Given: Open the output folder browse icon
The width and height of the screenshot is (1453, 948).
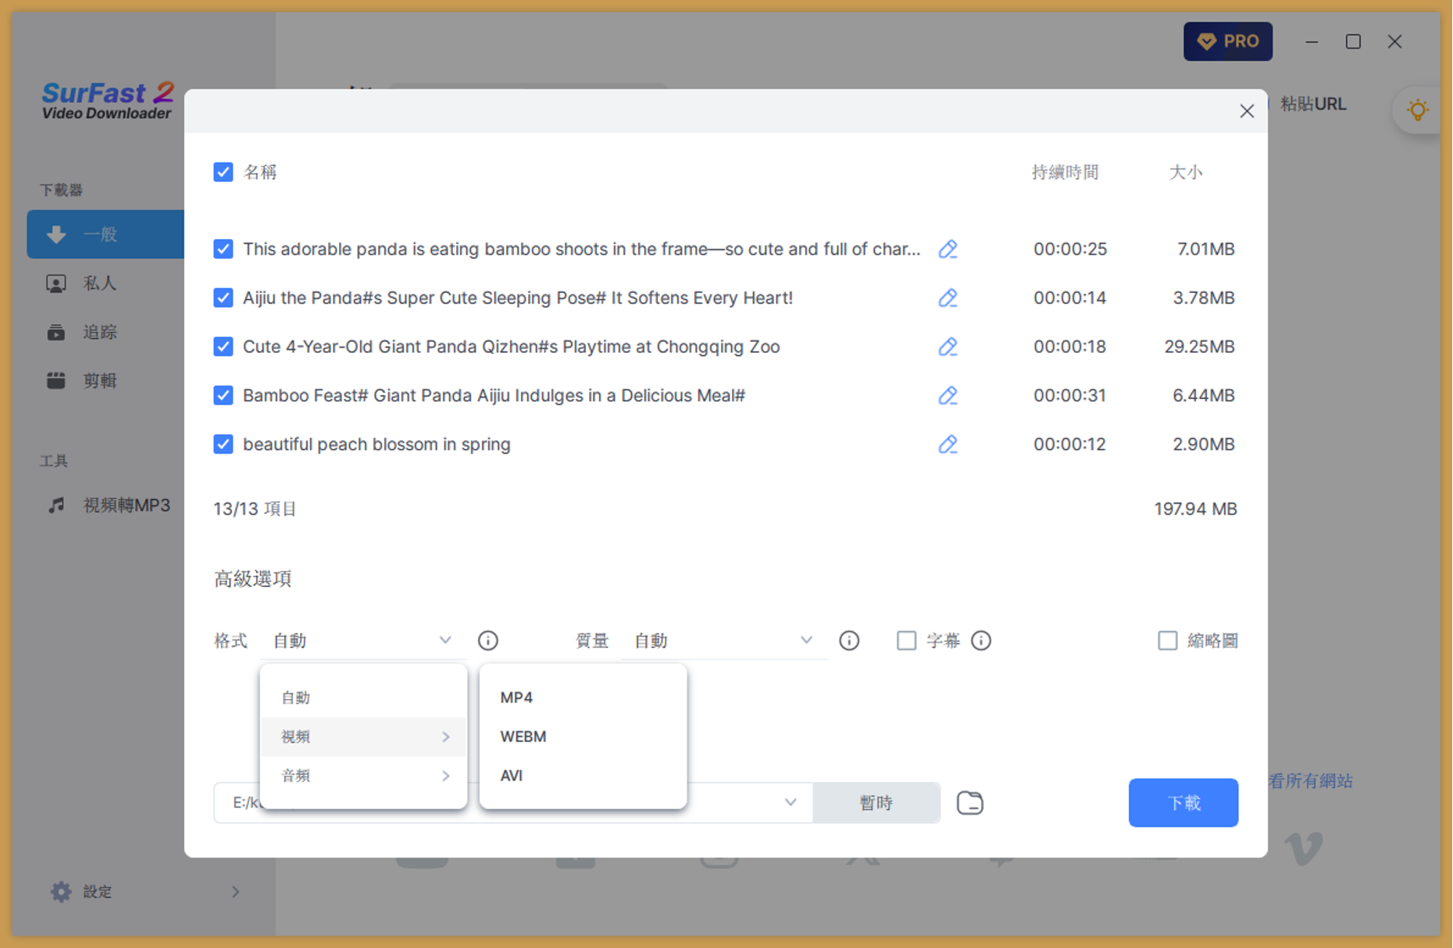Looking at the screenshot, I should pyautogui.click(x=969, y=803).
